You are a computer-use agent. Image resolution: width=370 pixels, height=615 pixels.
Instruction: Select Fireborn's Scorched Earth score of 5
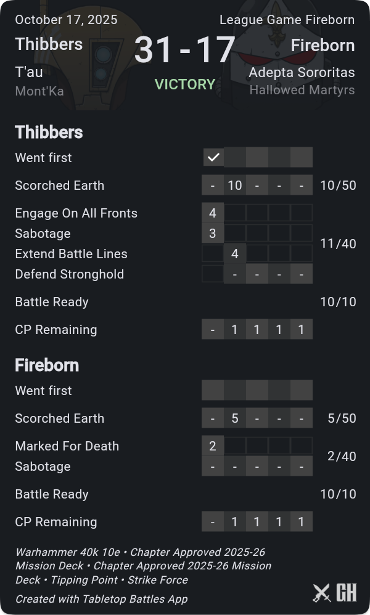tap(235, 418)
